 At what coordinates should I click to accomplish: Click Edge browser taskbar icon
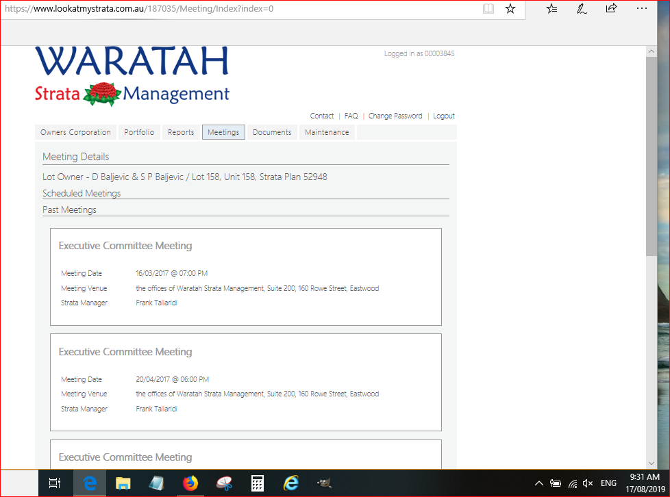point(89,483)
